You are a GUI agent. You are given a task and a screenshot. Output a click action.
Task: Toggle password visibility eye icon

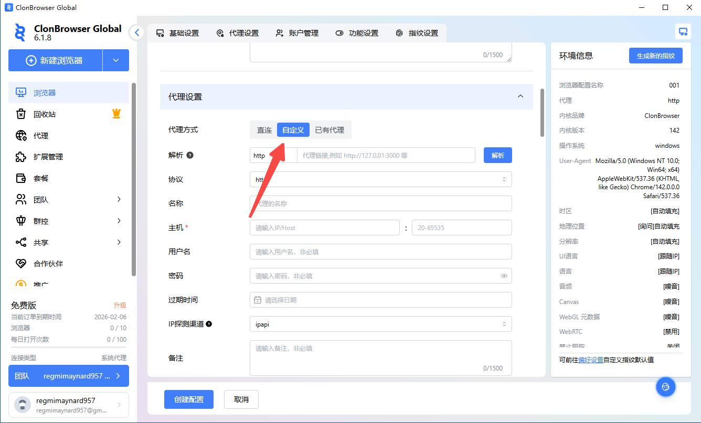(x=504, y=276)
